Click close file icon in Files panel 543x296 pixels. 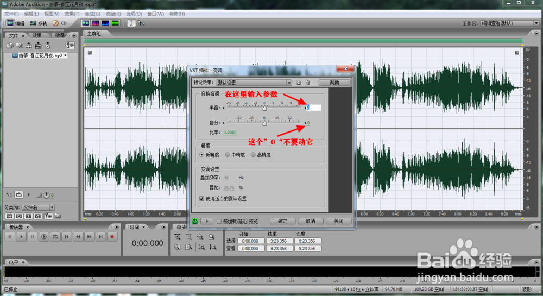click(x=20, y=46)
